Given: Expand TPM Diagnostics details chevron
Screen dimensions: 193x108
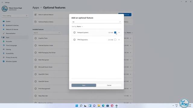Looking at the screenshot, I should point(119,40).
